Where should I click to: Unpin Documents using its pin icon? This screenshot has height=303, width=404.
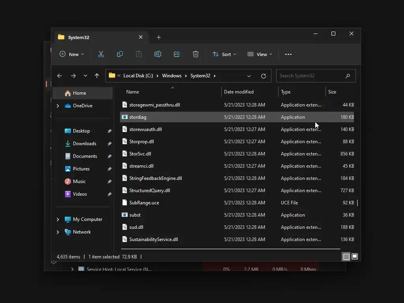click(x=109, y=156)
